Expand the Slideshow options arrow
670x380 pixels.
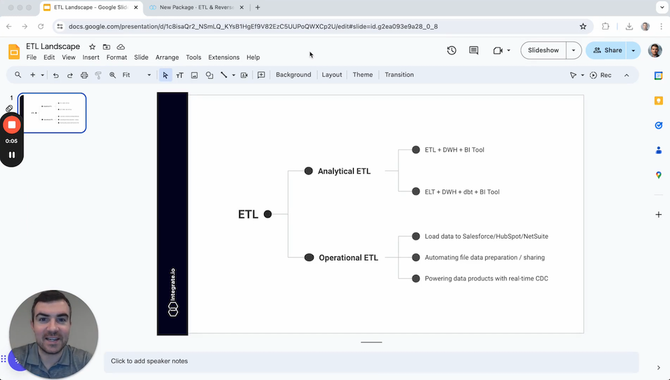click(574, 50)
